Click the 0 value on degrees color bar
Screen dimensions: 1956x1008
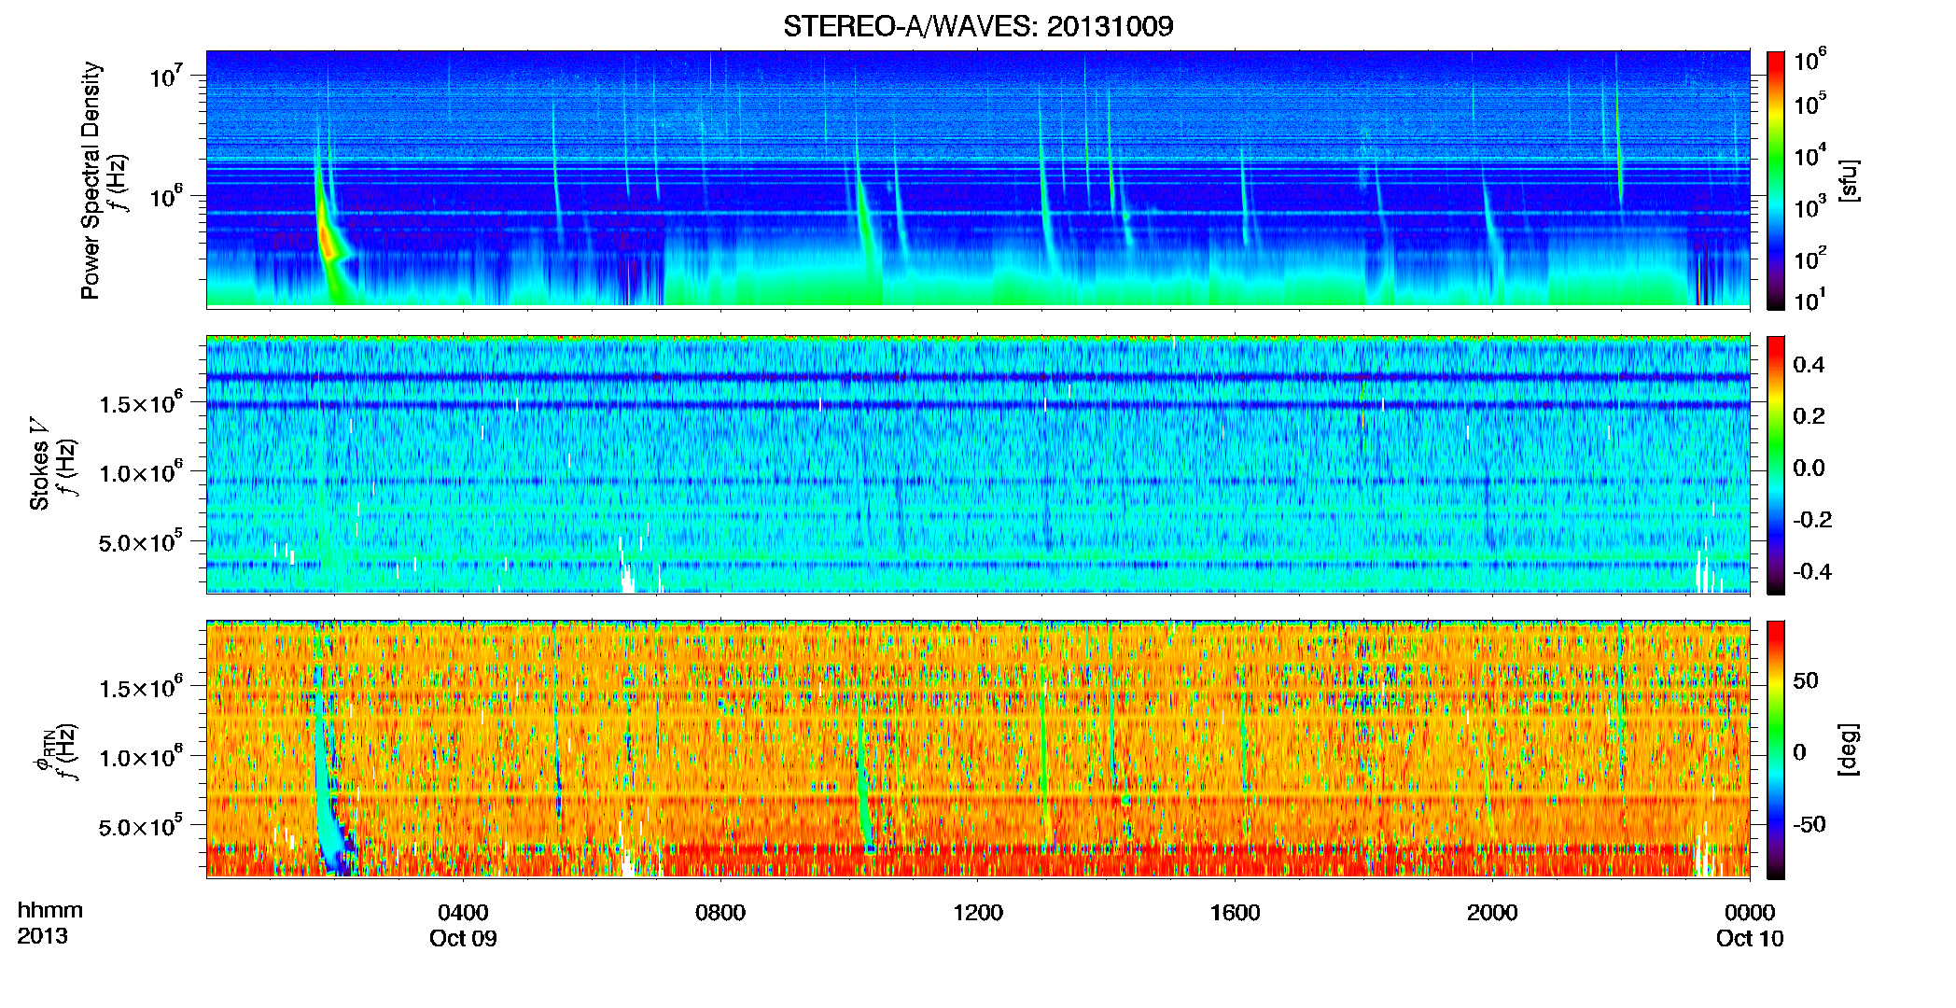coord(1800,752)
